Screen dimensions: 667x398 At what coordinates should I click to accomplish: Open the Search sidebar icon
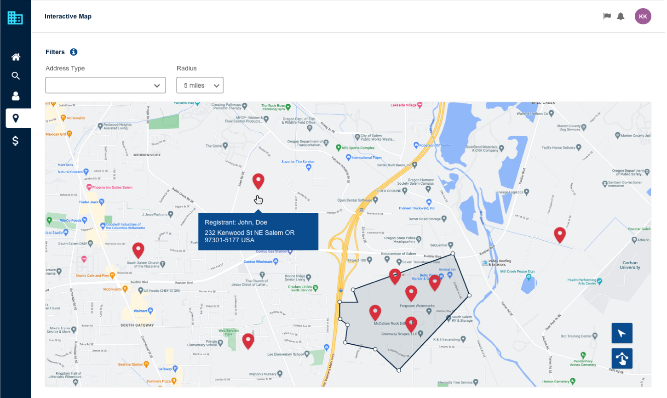pos(16,76)
